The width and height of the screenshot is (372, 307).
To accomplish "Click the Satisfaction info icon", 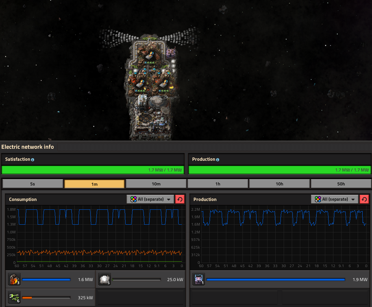I will 33,159.
